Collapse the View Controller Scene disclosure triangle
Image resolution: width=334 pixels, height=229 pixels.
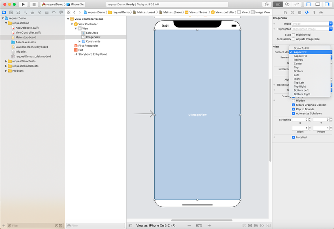coord(68,19)
